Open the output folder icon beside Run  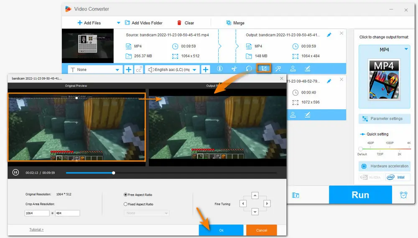point(296,195)
